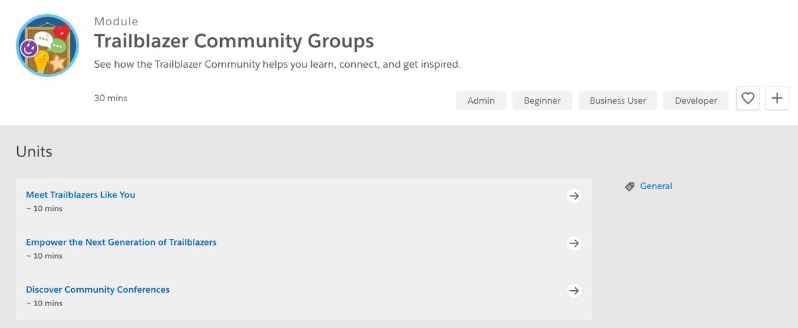Open Discover Community Conferences unit
The width and height of the screenshot is (798, 328).
pos(98,289)
